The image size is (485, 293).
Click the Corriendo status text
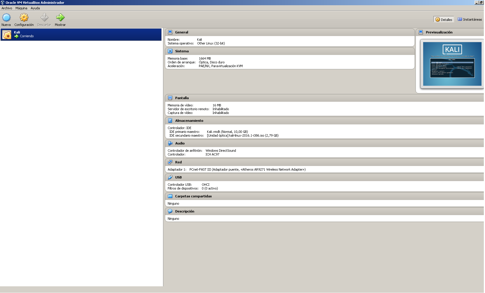(27, 36)
